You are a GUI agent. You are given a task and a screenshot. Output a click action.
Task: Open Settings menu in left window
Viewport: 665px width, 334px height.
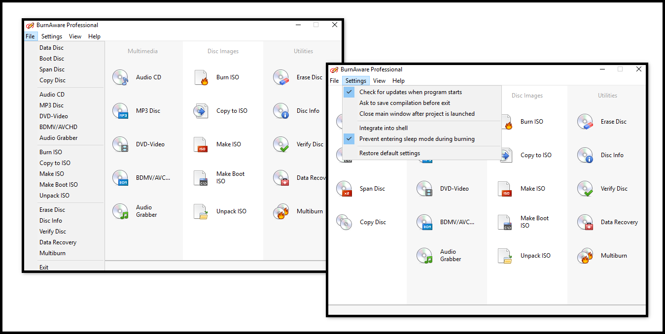click(52, 36)
